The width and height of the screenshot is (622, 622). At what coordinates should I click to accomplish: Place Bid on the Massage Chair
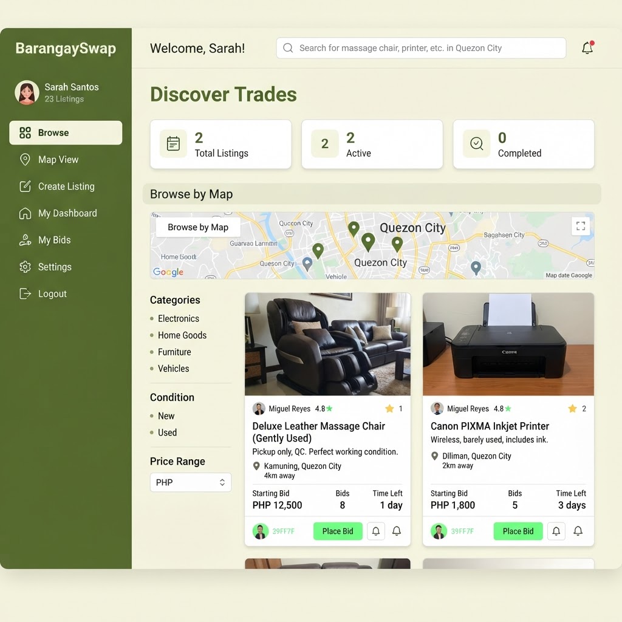pos(338,531)
